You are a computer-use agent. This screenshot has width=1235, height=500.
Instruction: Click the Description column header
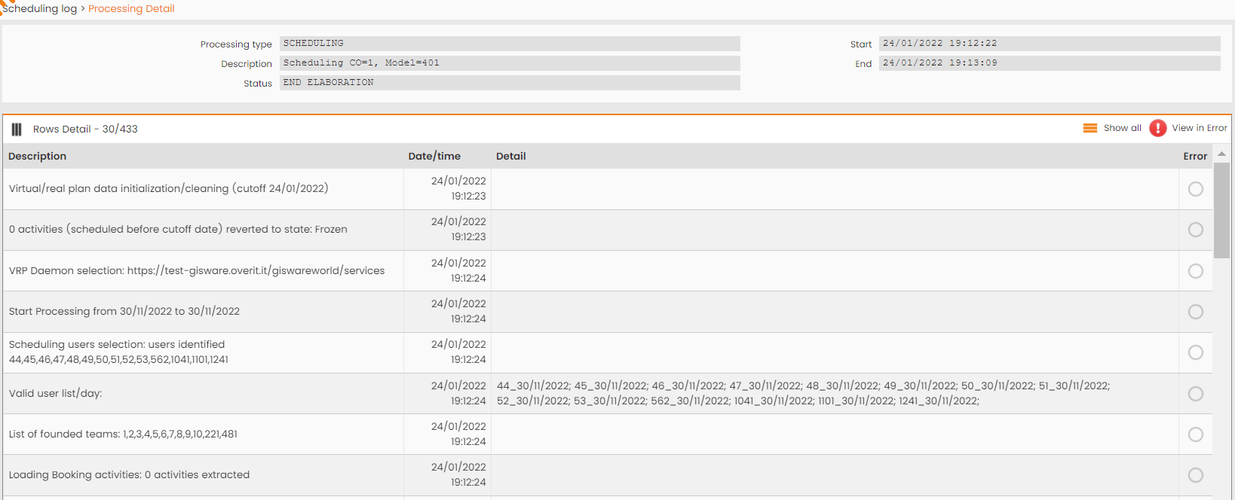pos(38,156)
